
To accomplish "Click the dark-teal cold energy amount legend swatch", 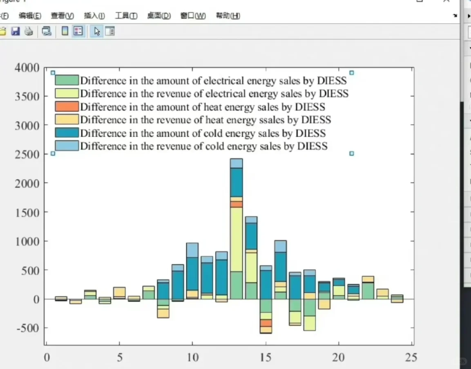I will 67,133.
